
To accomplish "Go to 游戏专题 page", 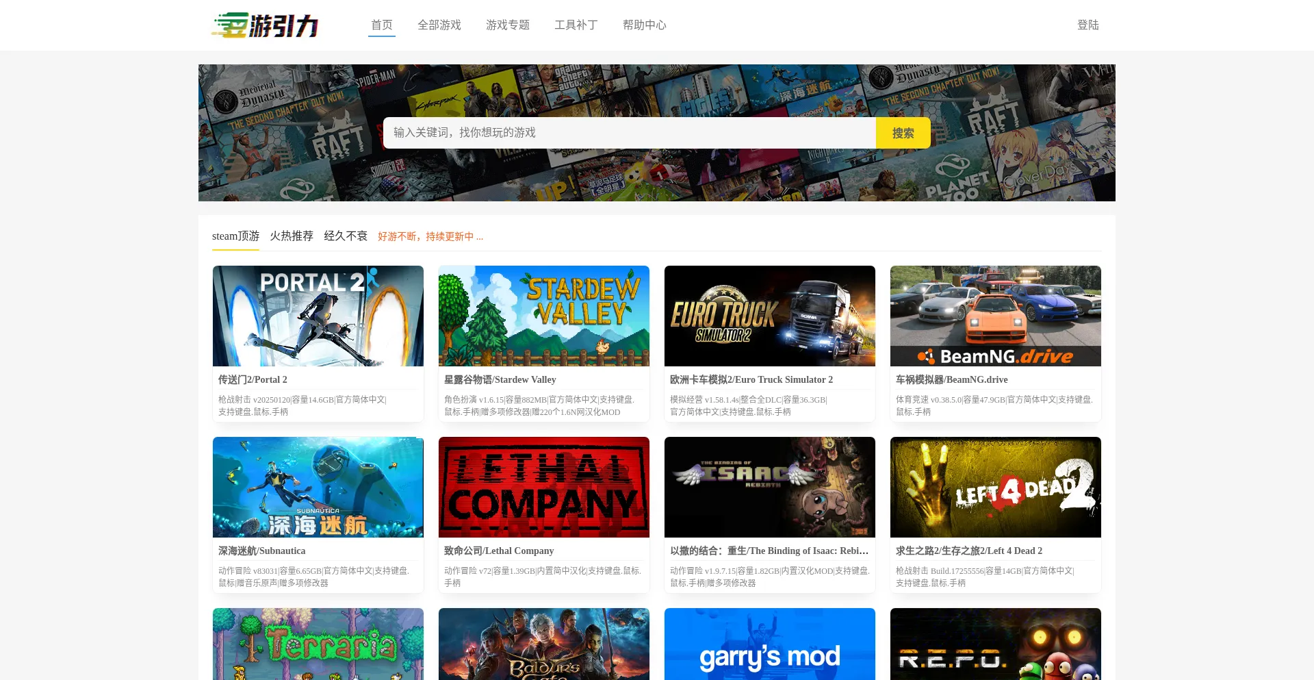I will (x=508, y=25).
